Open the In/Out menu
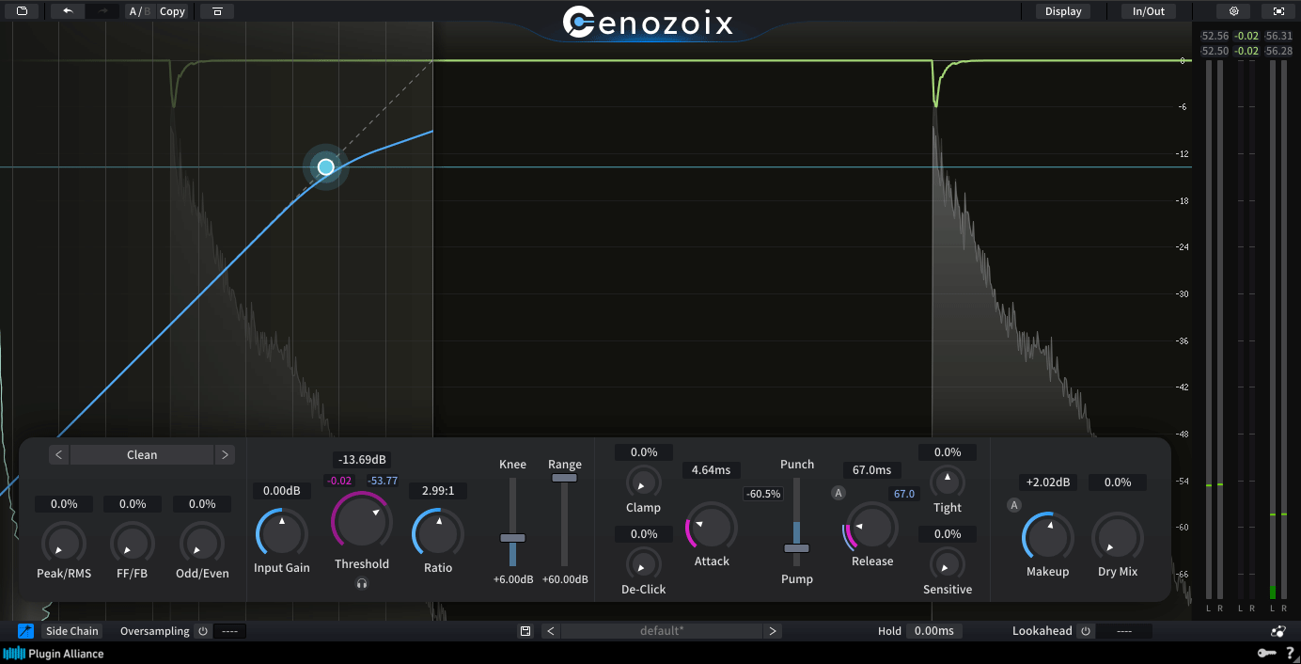Screen dimensions: 1301x664 click(1148, 11)
